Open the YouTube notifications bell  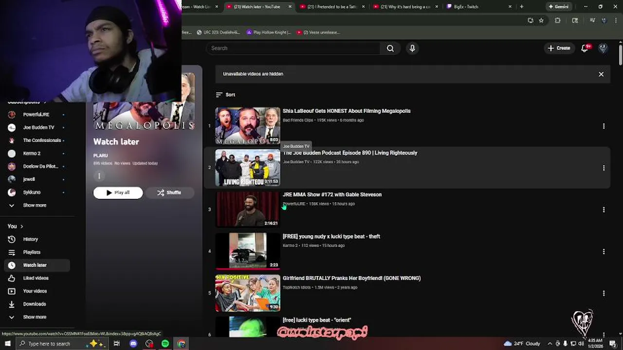pyautogui.click(x=585, y=48)
